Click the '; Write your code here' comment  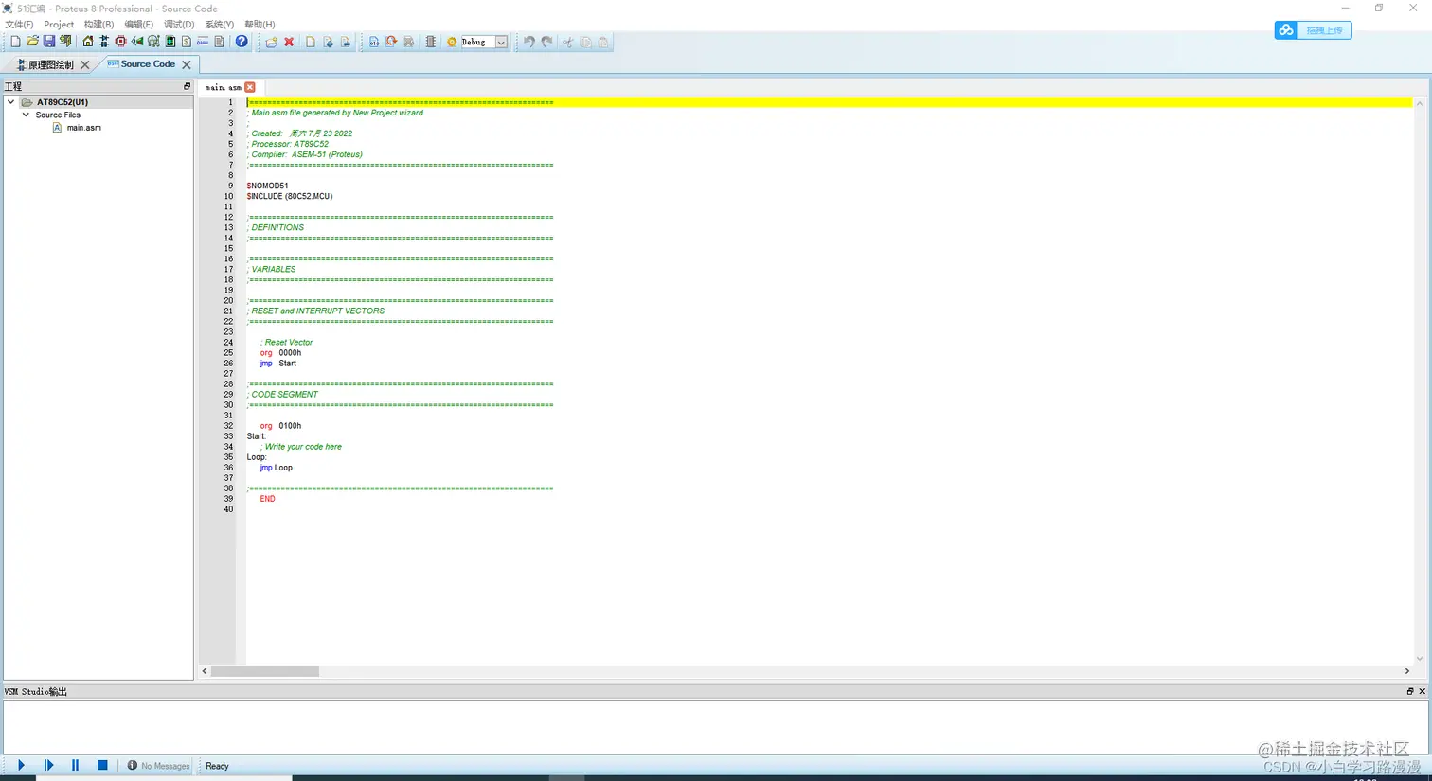click(301, 447)
